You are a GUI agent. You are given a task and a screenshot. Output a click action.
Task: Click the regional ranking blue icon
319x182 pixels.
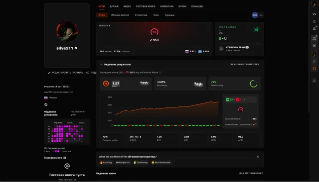[200, 51]
